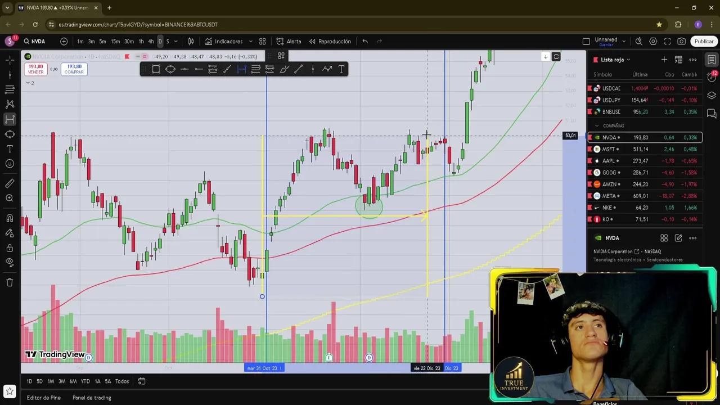Select MSFT in the watchlist
720x405 pixels.
pyautogui.click(x=645, y=149)
